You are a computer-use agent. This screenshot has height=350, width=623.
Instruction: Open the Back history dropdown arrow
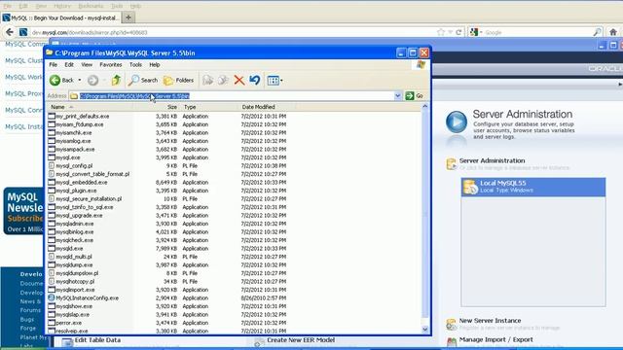point(80,80)
